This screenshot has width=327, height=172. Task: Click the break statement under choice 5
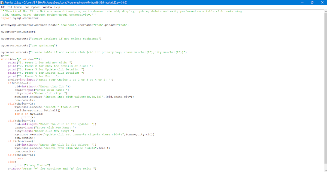19,158
